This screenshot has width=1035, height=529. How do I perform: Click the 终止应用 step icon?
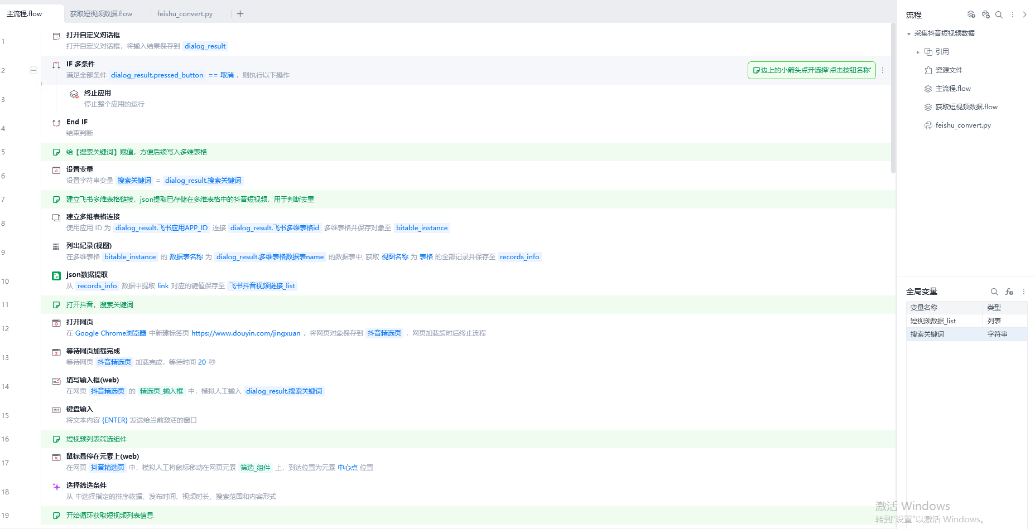point(74,94)
